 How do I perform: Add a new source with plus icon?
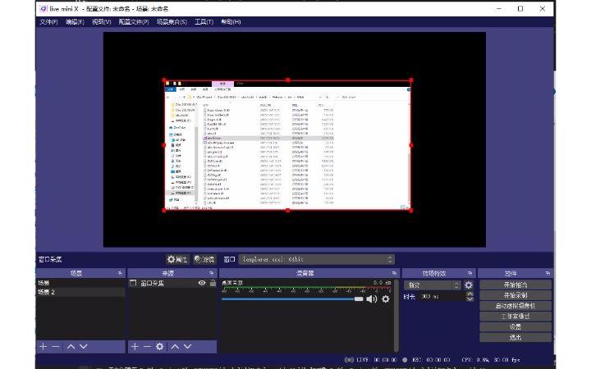[x=135, y=347]
